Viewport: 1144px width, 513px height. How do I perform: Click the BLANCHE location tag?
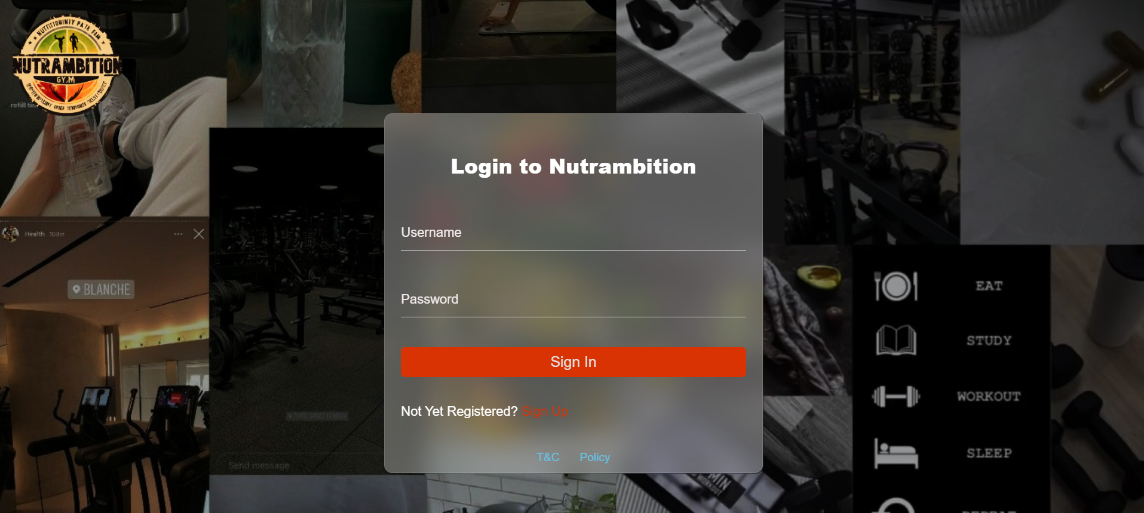pos(101,289)
